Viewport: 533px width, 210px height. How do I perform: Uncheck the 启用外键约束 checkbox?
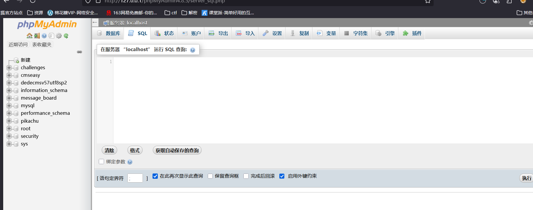(282, 176)
